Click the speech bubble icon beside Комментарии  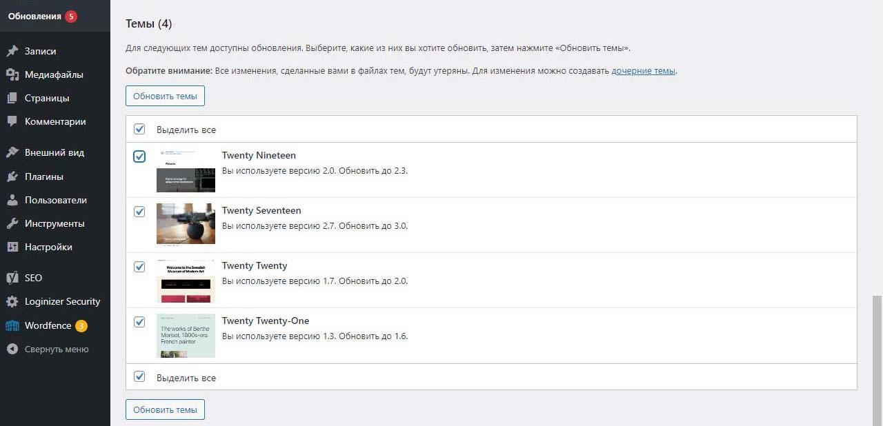(12, 121)
